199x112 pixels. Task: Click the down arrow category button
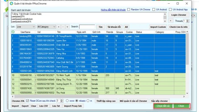pos(67,27)
